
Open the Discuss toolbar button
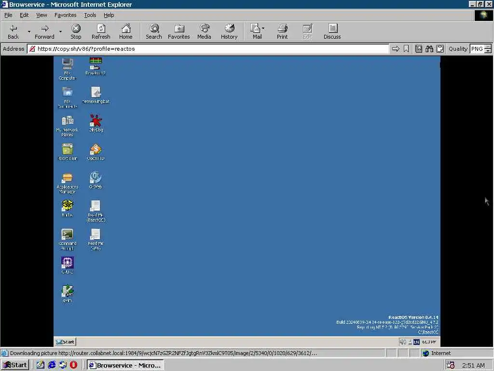[x=332, y=31]
